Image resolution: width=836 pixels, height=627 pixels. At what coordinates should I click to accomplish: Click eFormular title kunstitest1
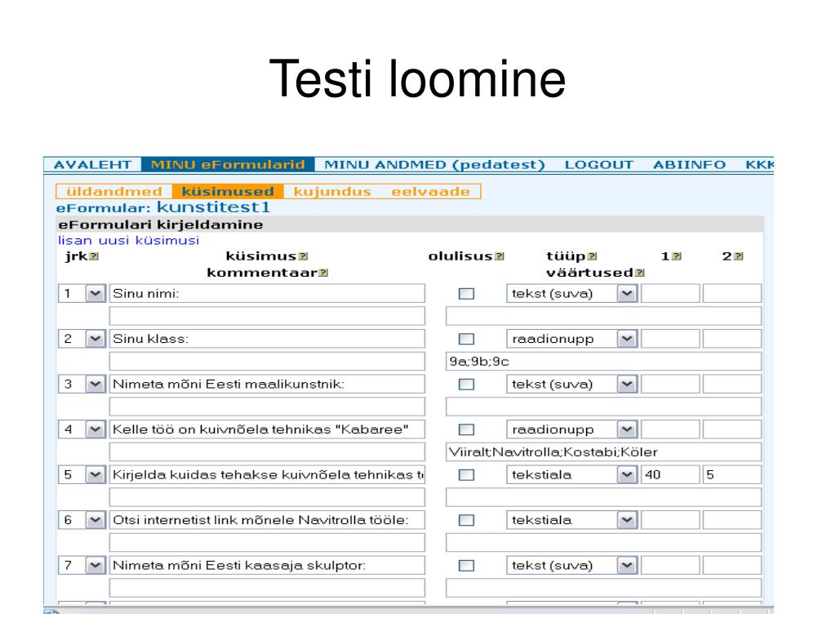(x=214, y=207)
